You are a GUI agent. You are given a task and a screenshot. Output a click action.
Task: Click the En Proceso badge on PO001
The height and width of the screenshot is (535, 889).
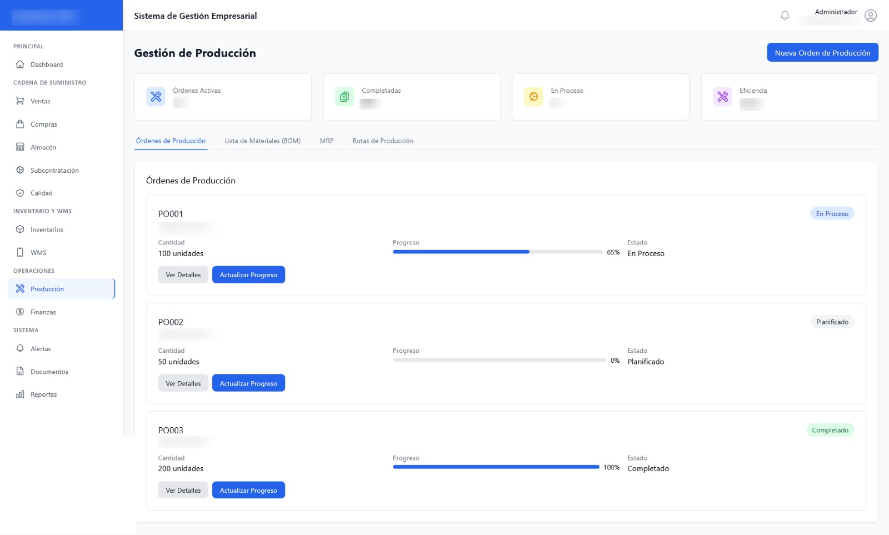[x=832, y=213]
